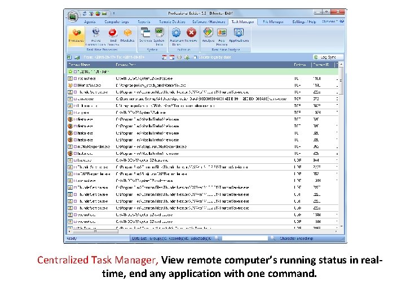This screenshot has width=406, height=304.
Task: Select the IMonitorService.exe process row
Action: click(x=203, y=86)
